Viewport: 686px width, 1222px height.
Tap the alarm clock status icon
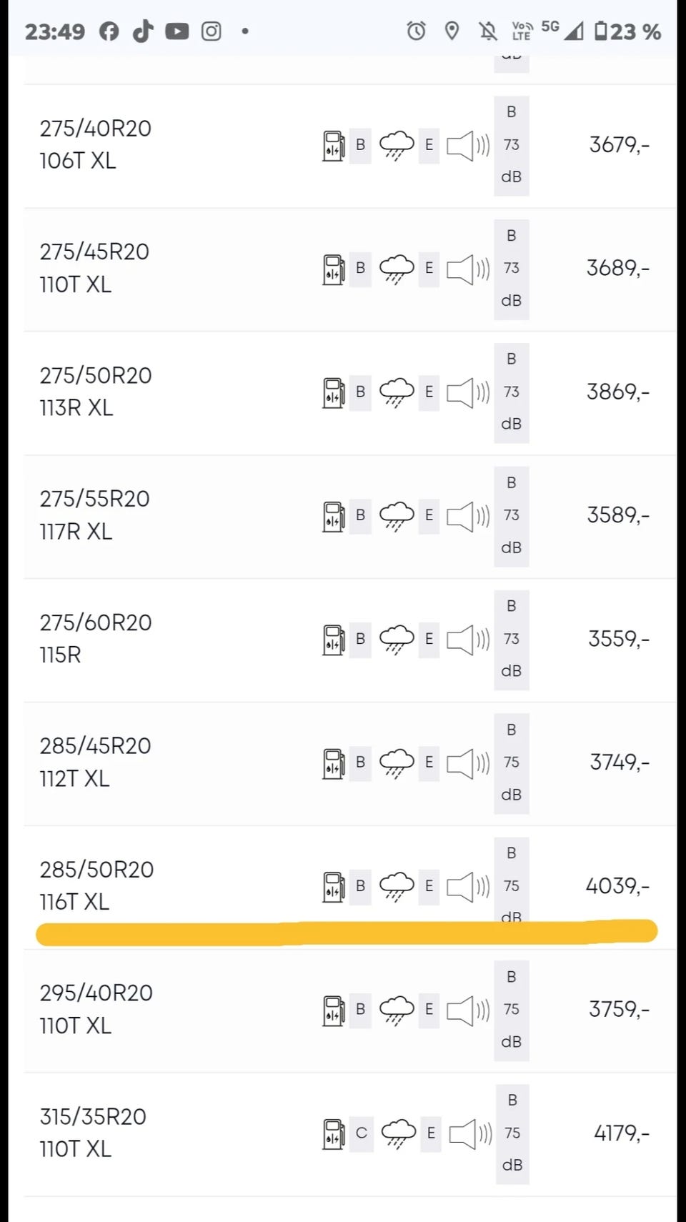point(416,31)
